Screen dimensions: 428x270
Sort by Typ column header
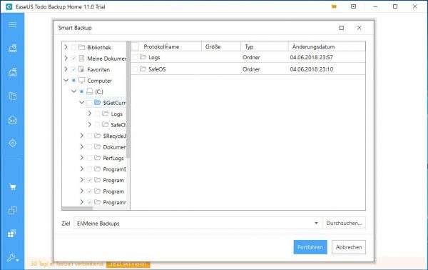265,46
